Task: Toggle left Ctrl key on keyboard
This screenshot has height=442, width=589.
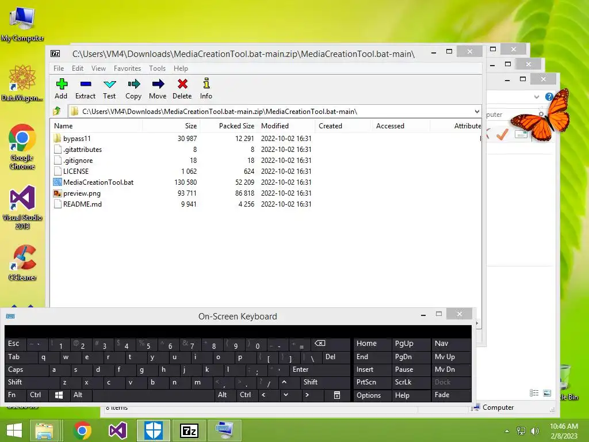Action: click(39, 395)
